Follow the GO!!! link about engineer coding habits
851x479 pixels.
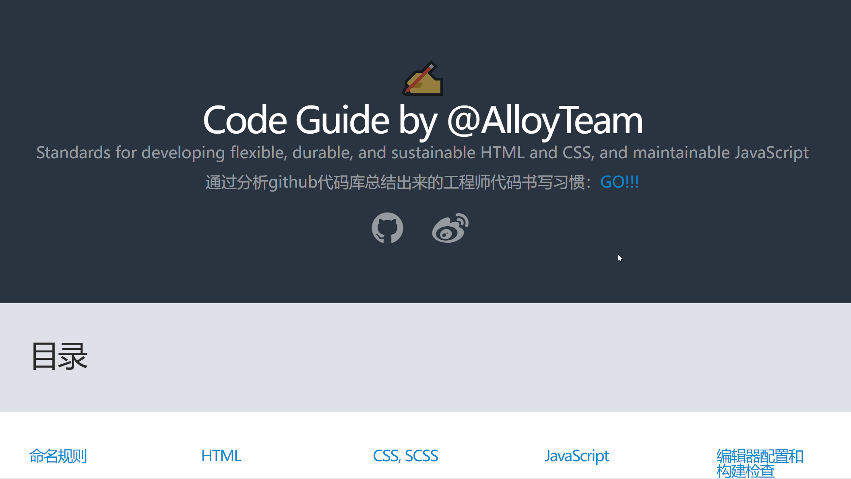(x=620, y=182)
